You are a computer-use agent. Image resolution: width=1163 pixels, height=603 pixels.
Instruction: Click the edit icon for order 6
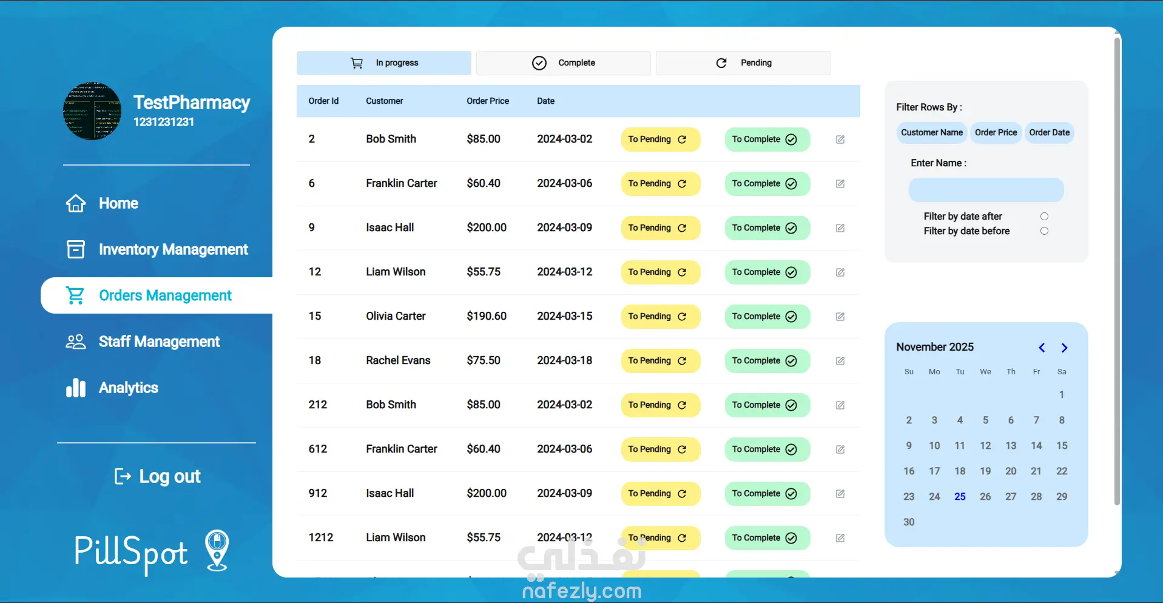(840, 184)
